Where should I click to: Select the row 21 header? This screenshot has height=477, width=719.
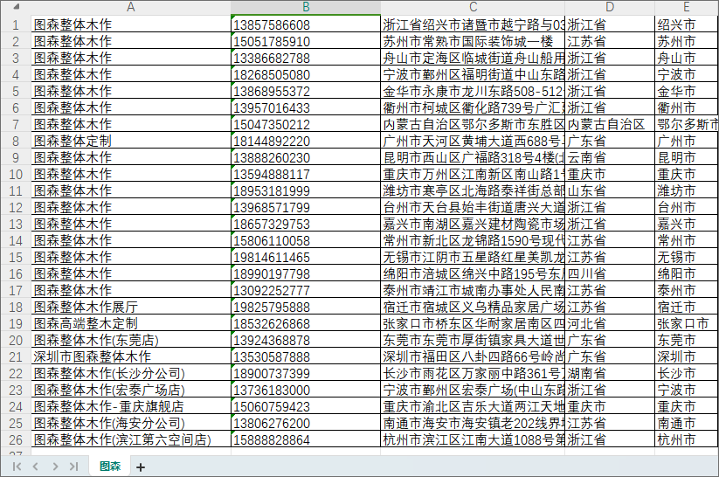pos(15,356)
